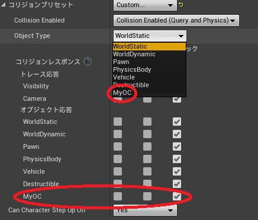The width and height of the screenshot is (258, 220).
Task: Toggle Camera trace Block checkbox
Action: click(177, 100)
